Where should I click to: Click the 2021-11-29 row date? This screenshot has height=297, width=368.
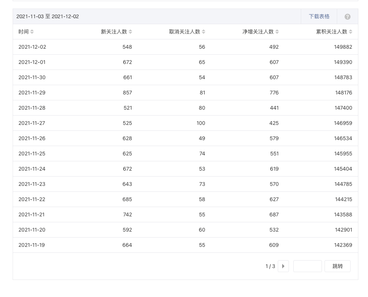(32, 93)
